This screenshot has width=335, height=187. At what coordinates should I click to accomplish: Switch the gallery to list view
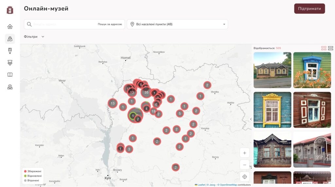click(x=330, y=48)
